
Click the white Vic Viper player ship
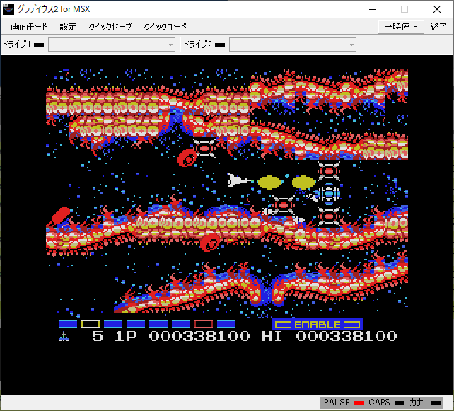[240, 180]
